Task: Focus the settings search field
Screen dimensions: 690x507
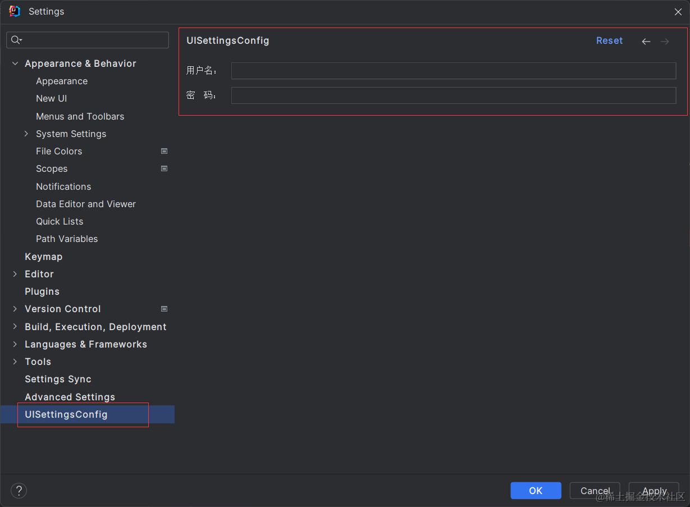Action: pos(88,40)
